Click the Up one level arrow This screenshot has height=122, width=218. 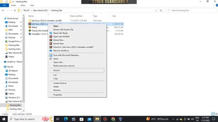15,11
